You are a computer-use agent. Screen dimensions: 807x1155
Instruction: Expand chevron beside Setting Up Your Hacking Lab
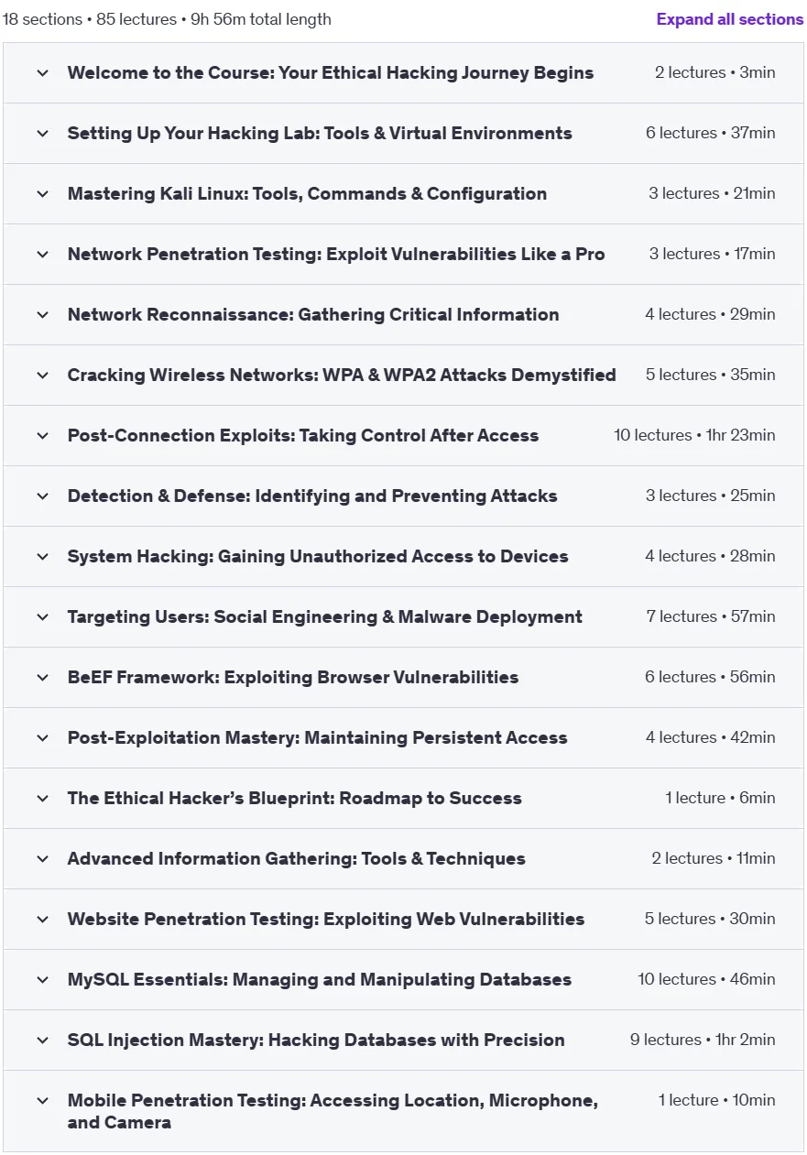click(42, 134)
